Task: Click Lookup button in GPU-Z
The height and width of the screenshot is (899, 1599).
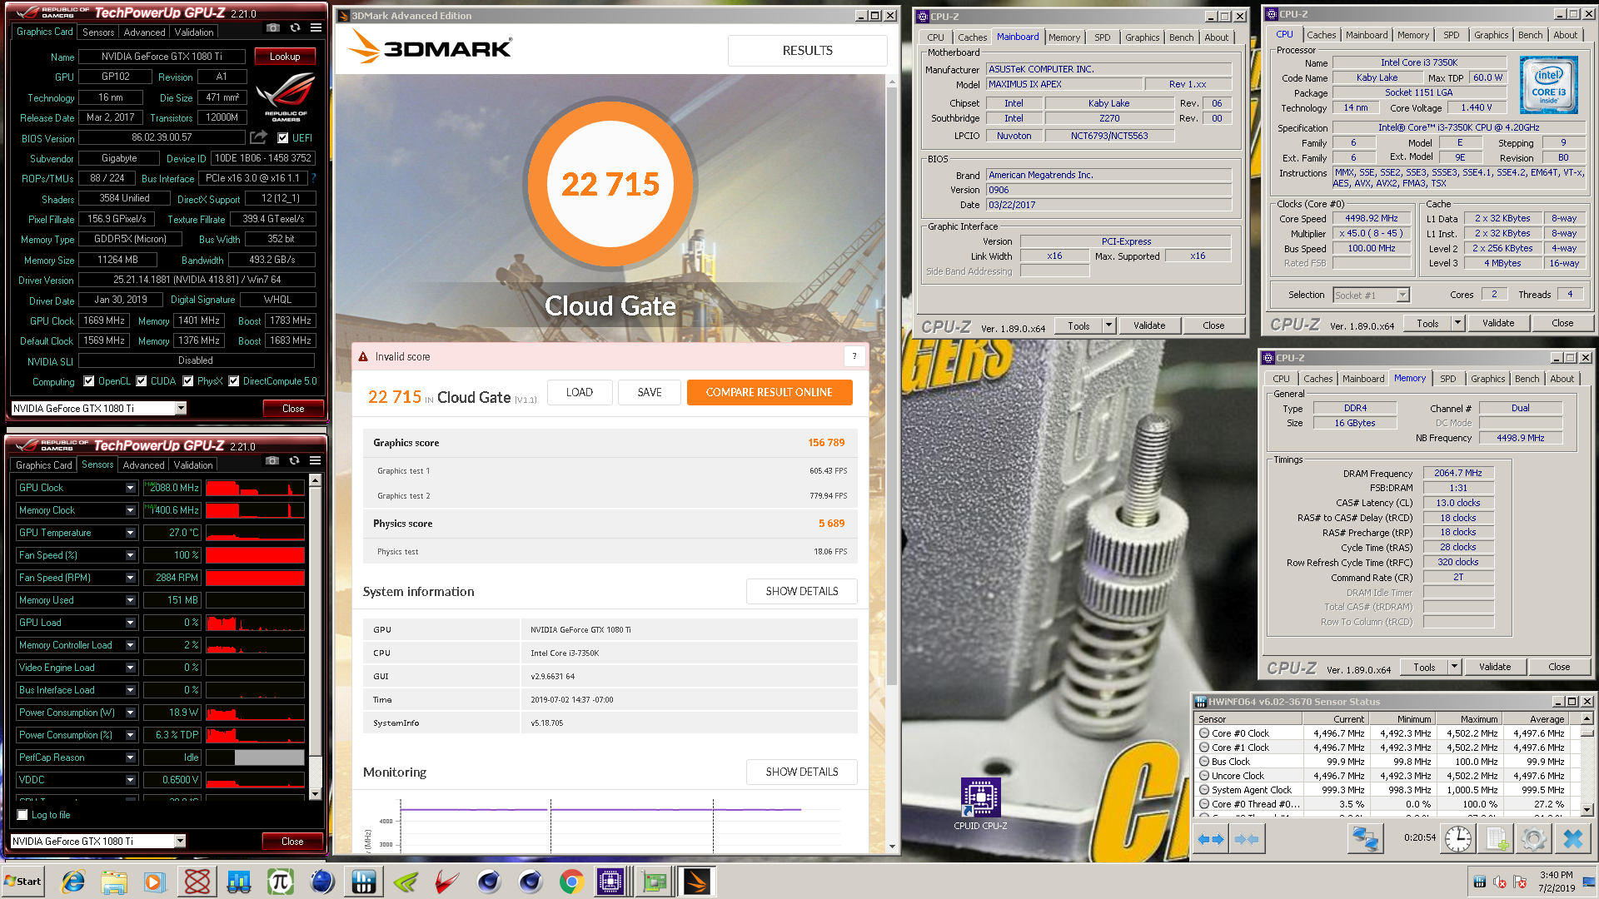Action: [x=285, y=57]
